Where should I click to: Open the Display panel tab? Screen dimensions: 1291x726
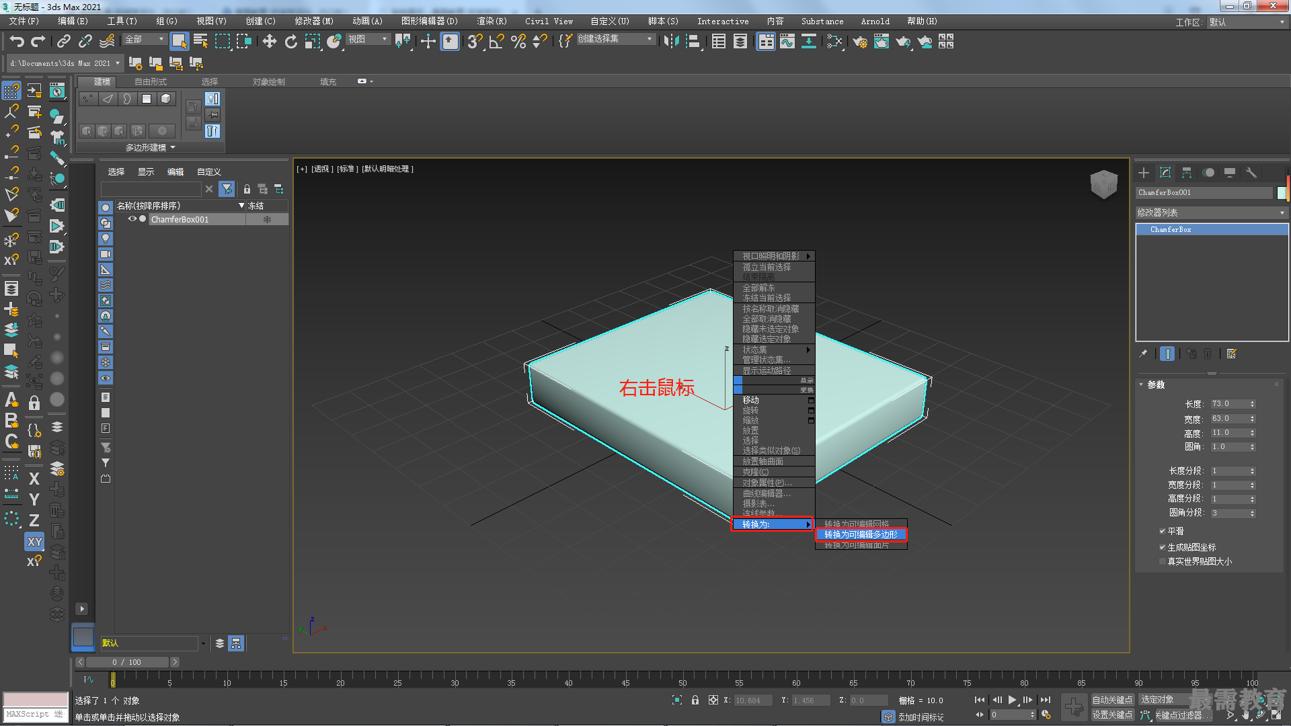pos(1230,173)
